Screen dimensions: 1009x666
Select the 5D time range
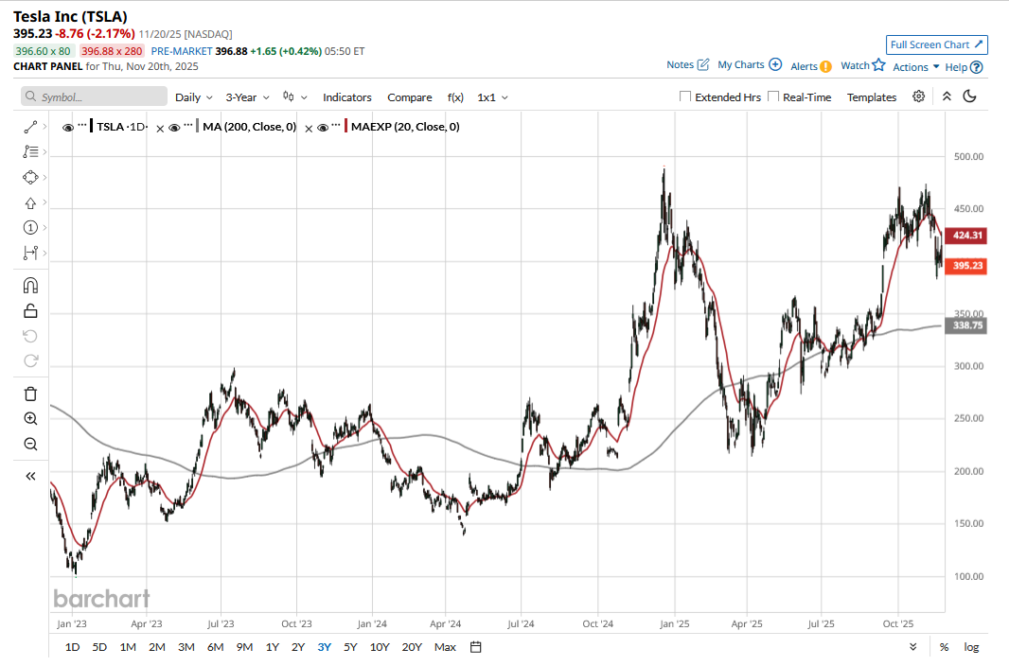click(99, 647)
